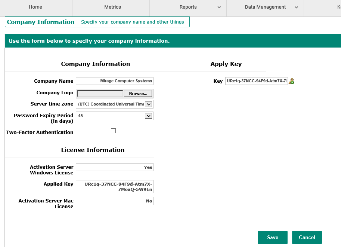
Task: Click the Company Information page title
Action: [41, 22]
